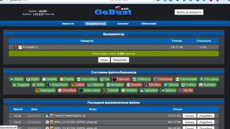Click Скачать for BP83_3.0.43.236_SUPER_setup.zip
The width and height of the screenshot is (230, 129).
(189, 122)
